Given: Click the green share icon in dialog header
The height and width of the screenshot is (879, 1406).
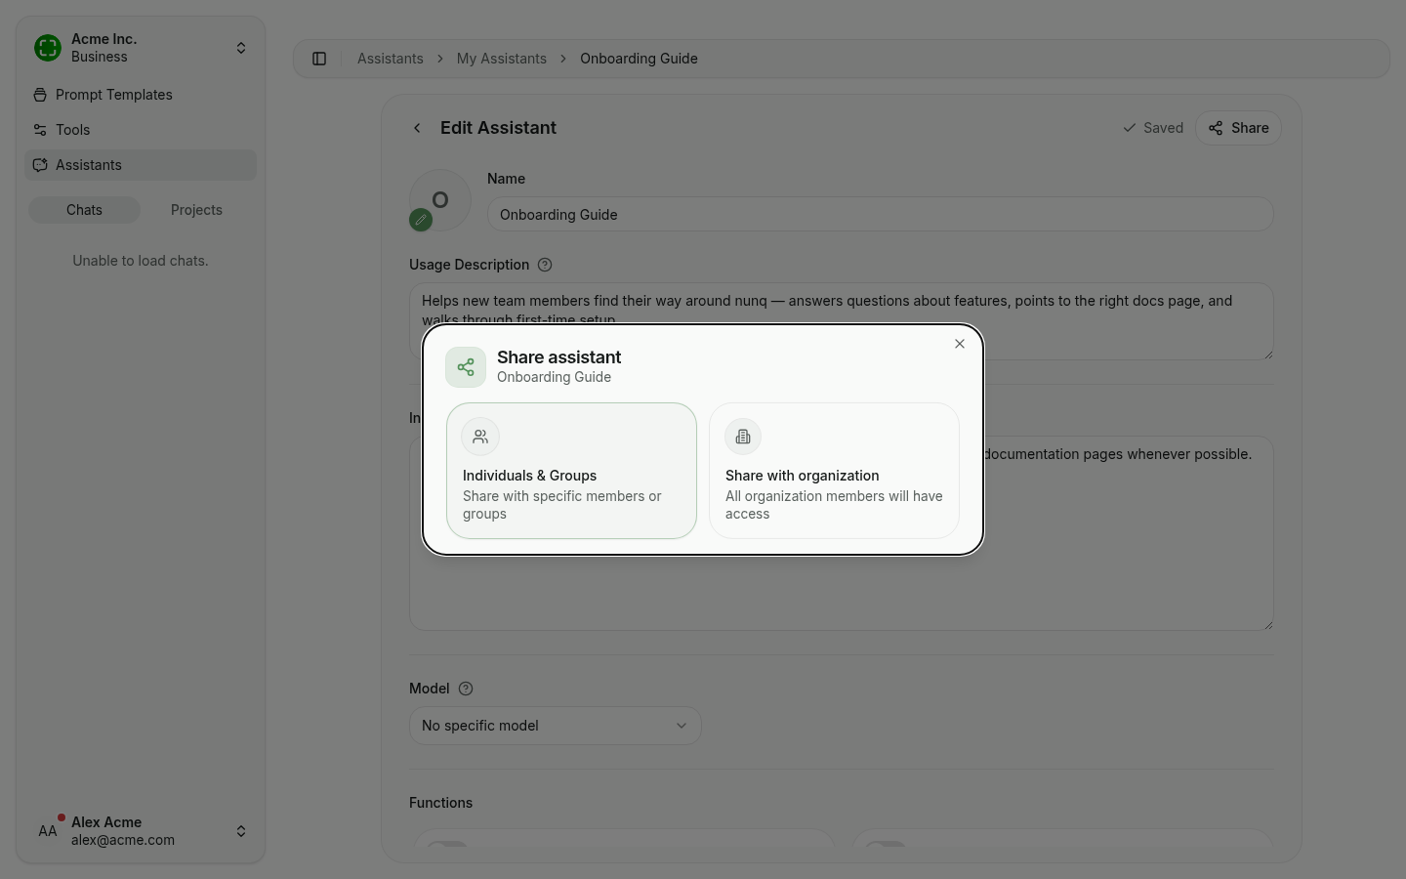Looking at the screenshot, I should click(x=466, y=367).
